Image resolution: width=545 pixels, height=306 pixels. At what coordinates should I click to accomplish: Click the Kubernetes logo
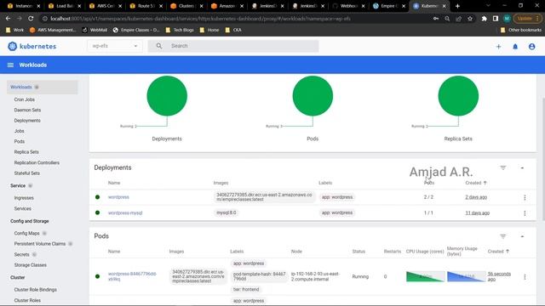coord(32,46)
